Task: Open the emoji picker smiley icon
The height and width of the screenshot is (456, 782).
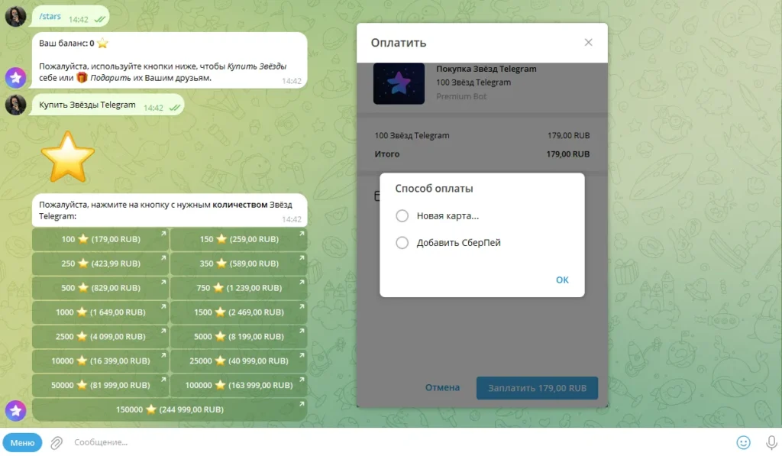Action: click(x=743, y=442)
